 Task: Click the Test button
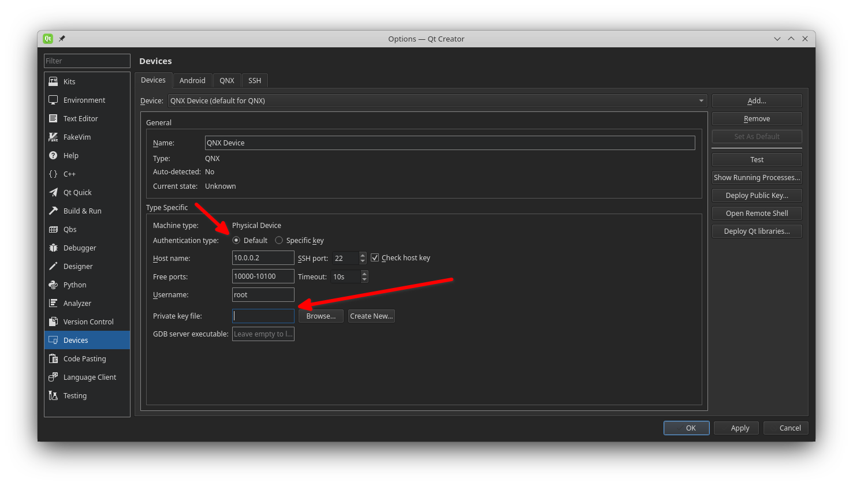757,159
